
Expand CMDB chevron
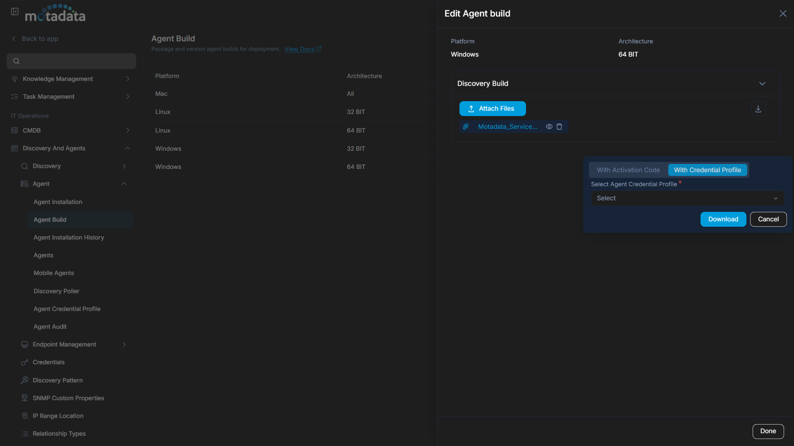coord(128,130)
